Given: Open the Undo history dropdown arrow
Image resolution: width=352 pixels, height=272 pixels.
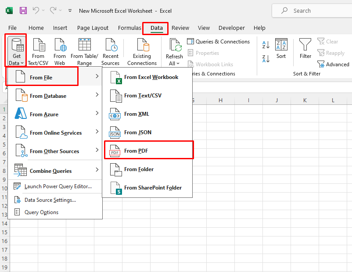Looking at the screenshot, I should 43,11.
